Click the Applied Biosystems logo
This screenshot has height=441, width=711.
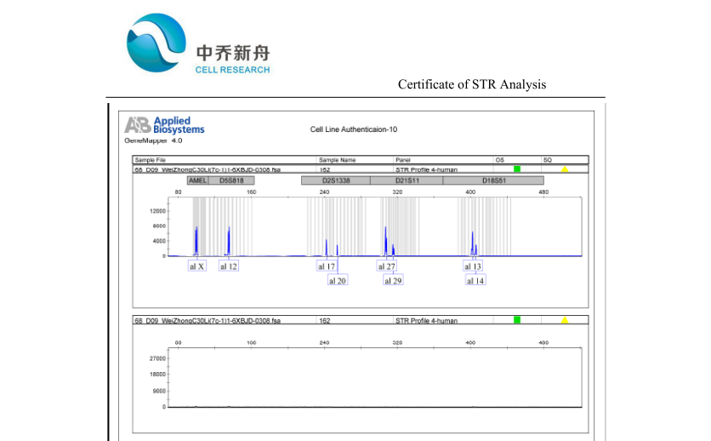(165, 126)
